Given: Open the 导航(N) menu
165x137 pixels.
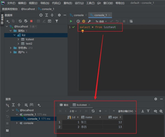Looking at the screenshot, I should [x=45, y=3].
